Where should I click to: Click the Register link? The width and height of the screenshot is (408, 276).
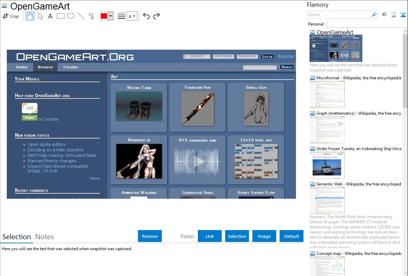tap(286, 56)
